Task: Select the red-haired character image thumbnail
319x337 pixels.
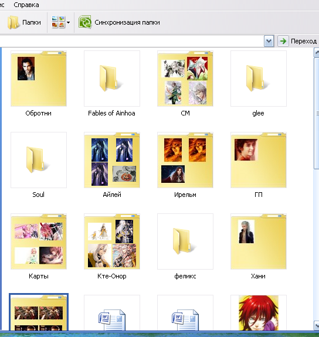Action: (x=259, y=313)
